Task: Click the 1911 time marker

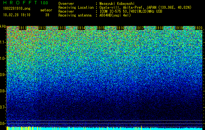Action: pos(22,28)
